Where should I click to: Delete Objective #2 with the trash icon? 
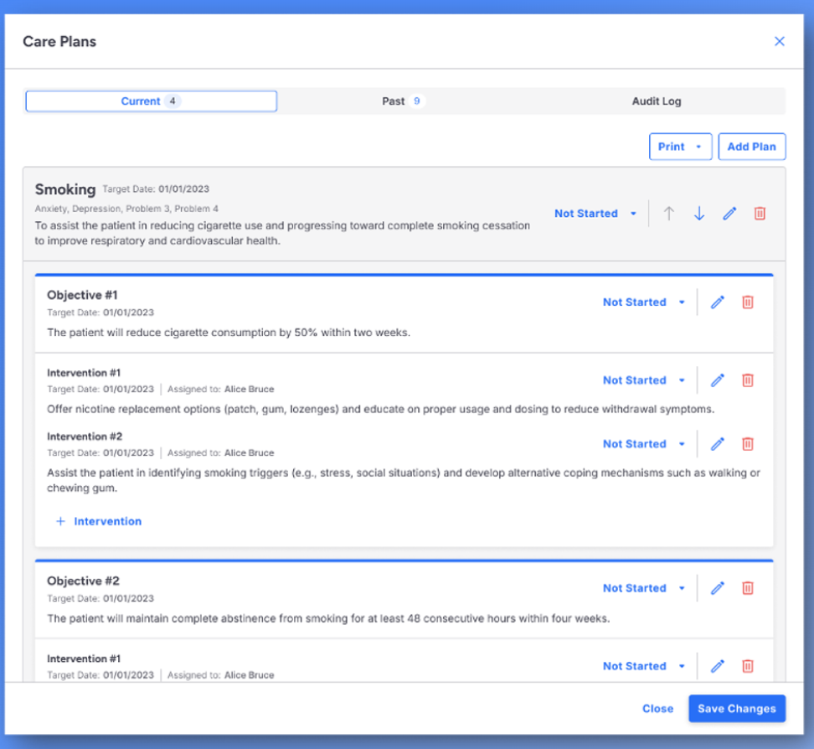[748, 588]
